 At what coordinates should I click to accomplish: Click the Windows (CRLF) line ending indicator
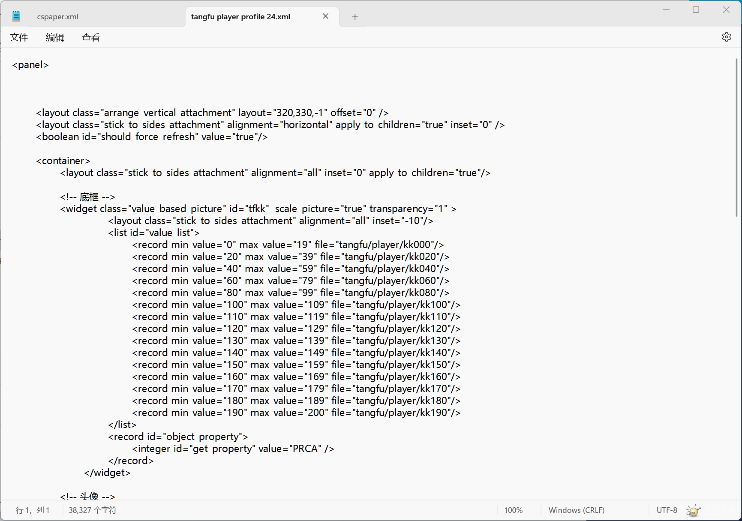(576, 510)
